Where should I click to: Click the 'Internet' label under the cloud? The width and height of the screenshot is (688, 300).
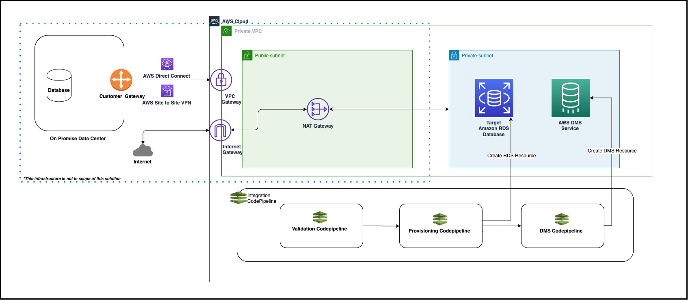tap(143, 162)
